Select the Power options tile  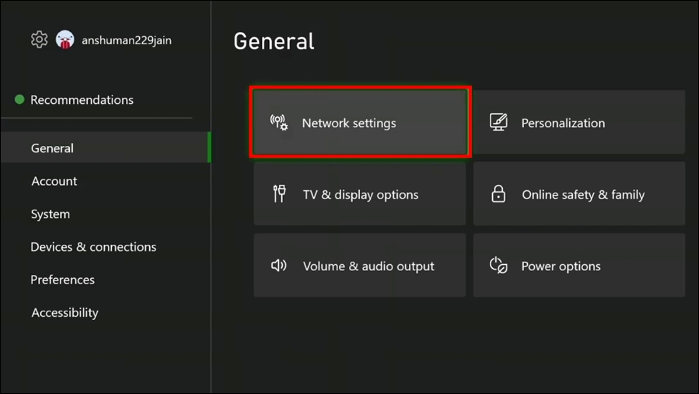point(579,265)
